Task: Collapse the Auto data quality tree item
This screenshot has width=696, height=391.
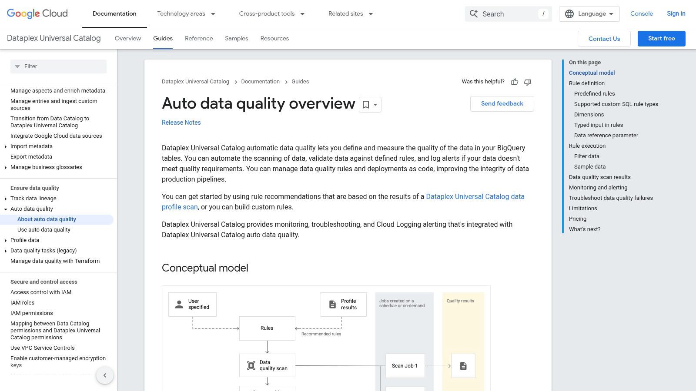Action: pyautogui.click(x=6, y=209)
